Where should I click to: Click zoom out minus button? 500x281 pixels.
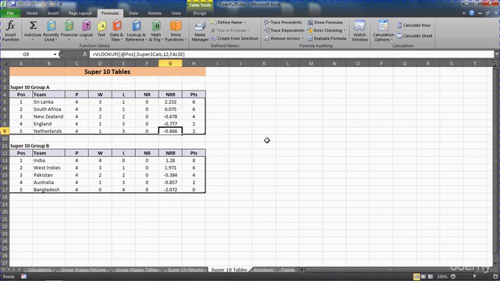(x=453, y=276)
